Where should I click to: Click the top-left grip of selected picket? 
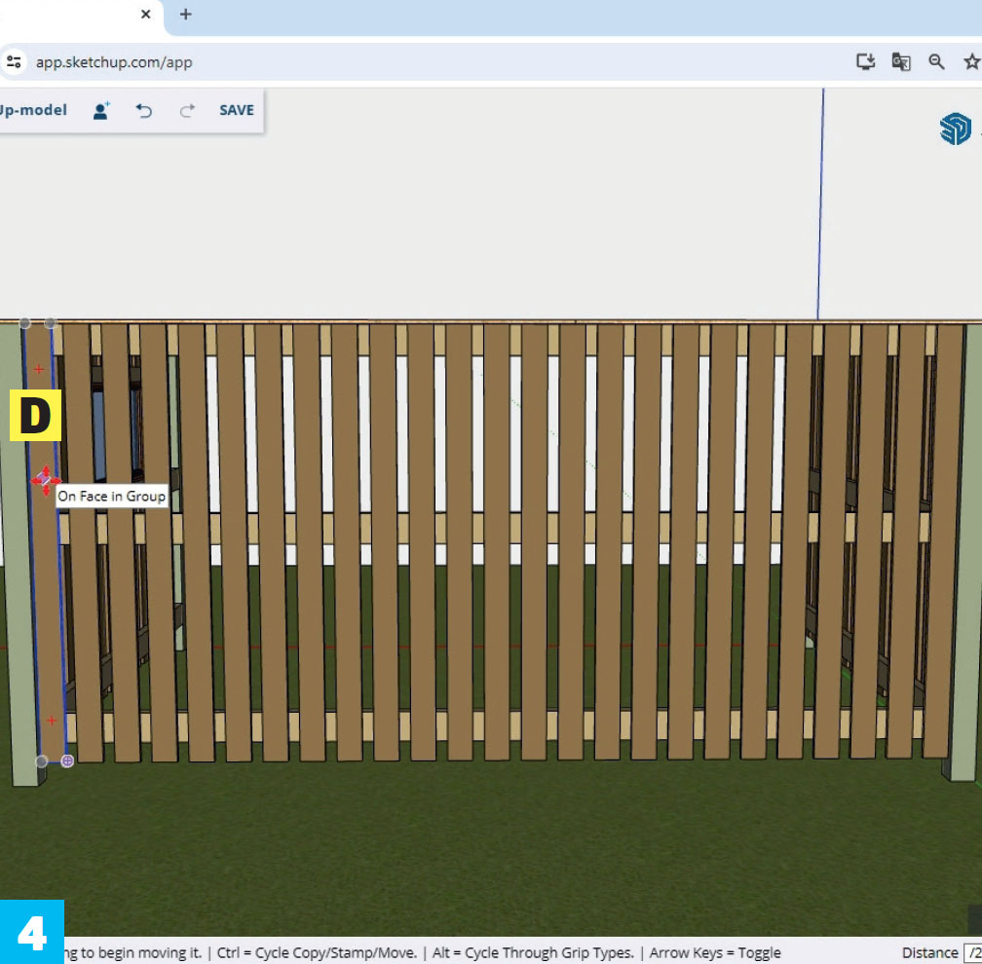pos(25,323)
